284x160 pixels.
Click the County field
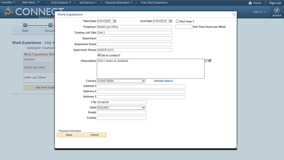(x=122, y=118)
